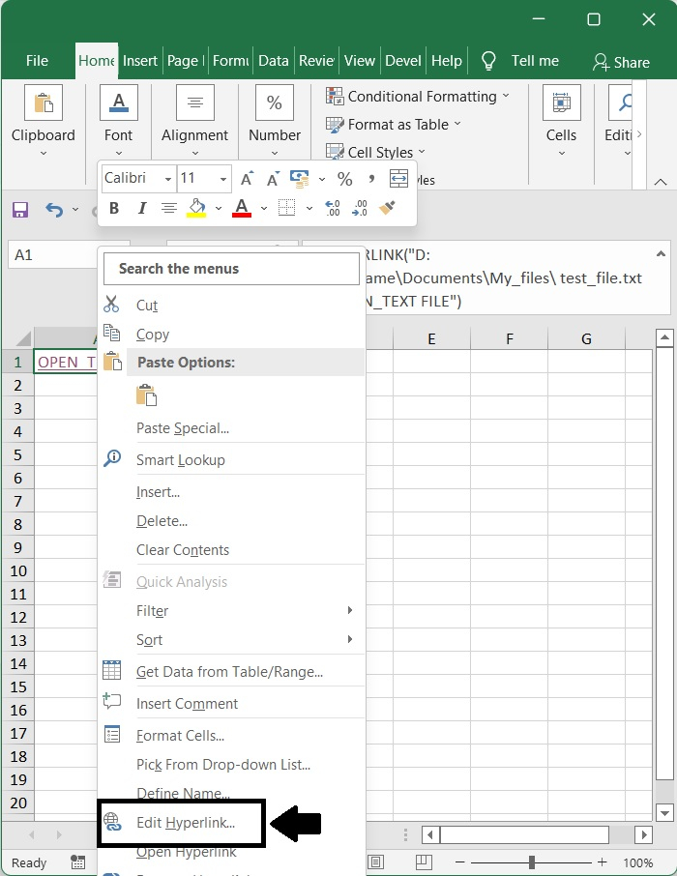Image resolution: width=677 pixels, height=876 pixels.
Task: Choose Format Cells in context menu
Action: (x=231, y=735)
